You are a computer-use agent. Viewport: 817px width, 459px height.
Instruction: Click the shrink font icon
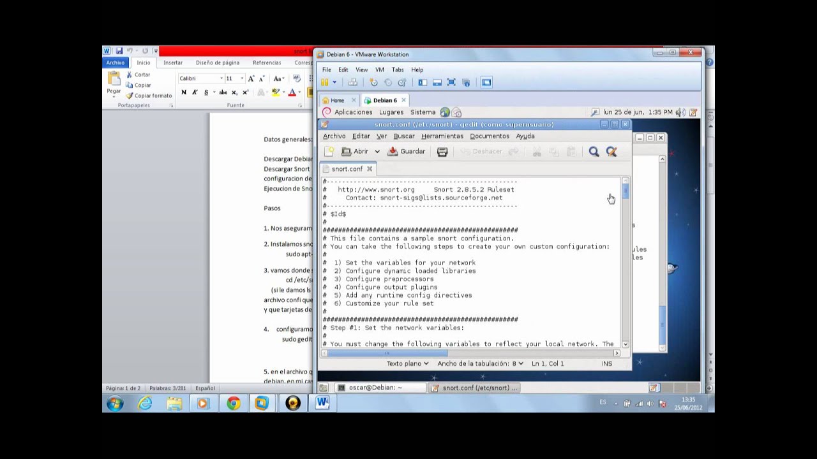[x=261, y=78]
